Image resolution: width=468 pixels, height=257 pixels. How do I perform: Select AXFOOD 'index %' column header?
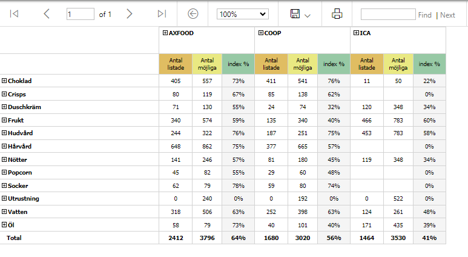238,64
